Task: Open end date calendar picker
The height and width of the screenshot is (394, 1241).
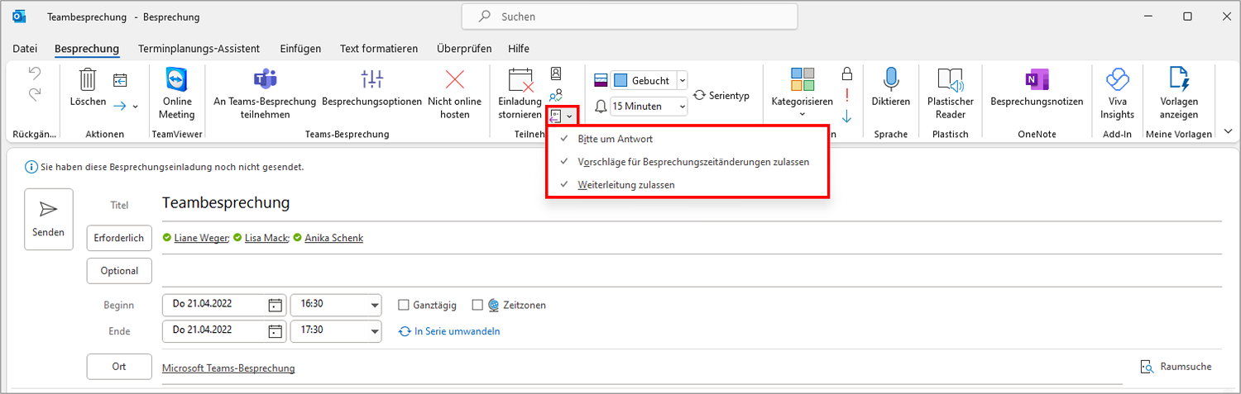Action: coord(276,331)
